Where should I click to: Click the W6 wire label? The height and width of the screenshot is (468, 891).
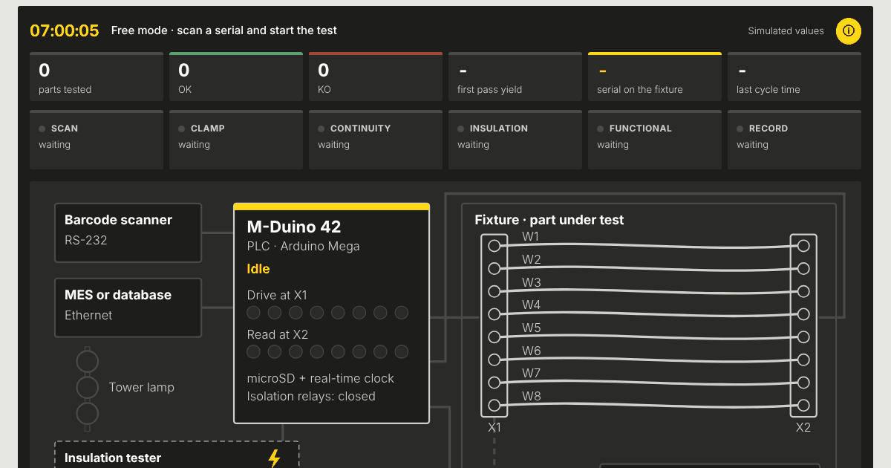(x=532, y=351)
